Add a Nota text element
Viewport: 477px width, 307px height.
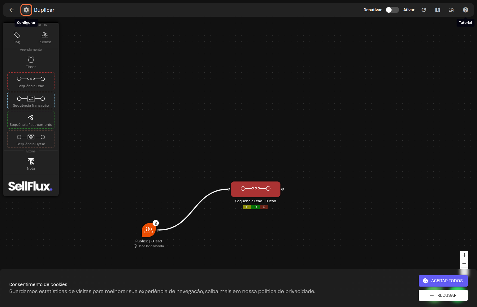[x=31, y=164]
